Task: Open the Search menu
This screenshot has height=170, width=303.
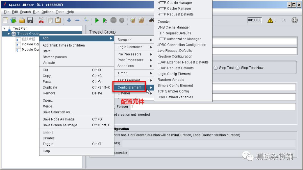Action: click(x=25, y=12)
